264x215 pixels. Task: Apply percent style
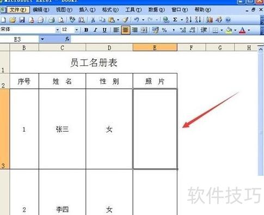click(x=164, y=30)
